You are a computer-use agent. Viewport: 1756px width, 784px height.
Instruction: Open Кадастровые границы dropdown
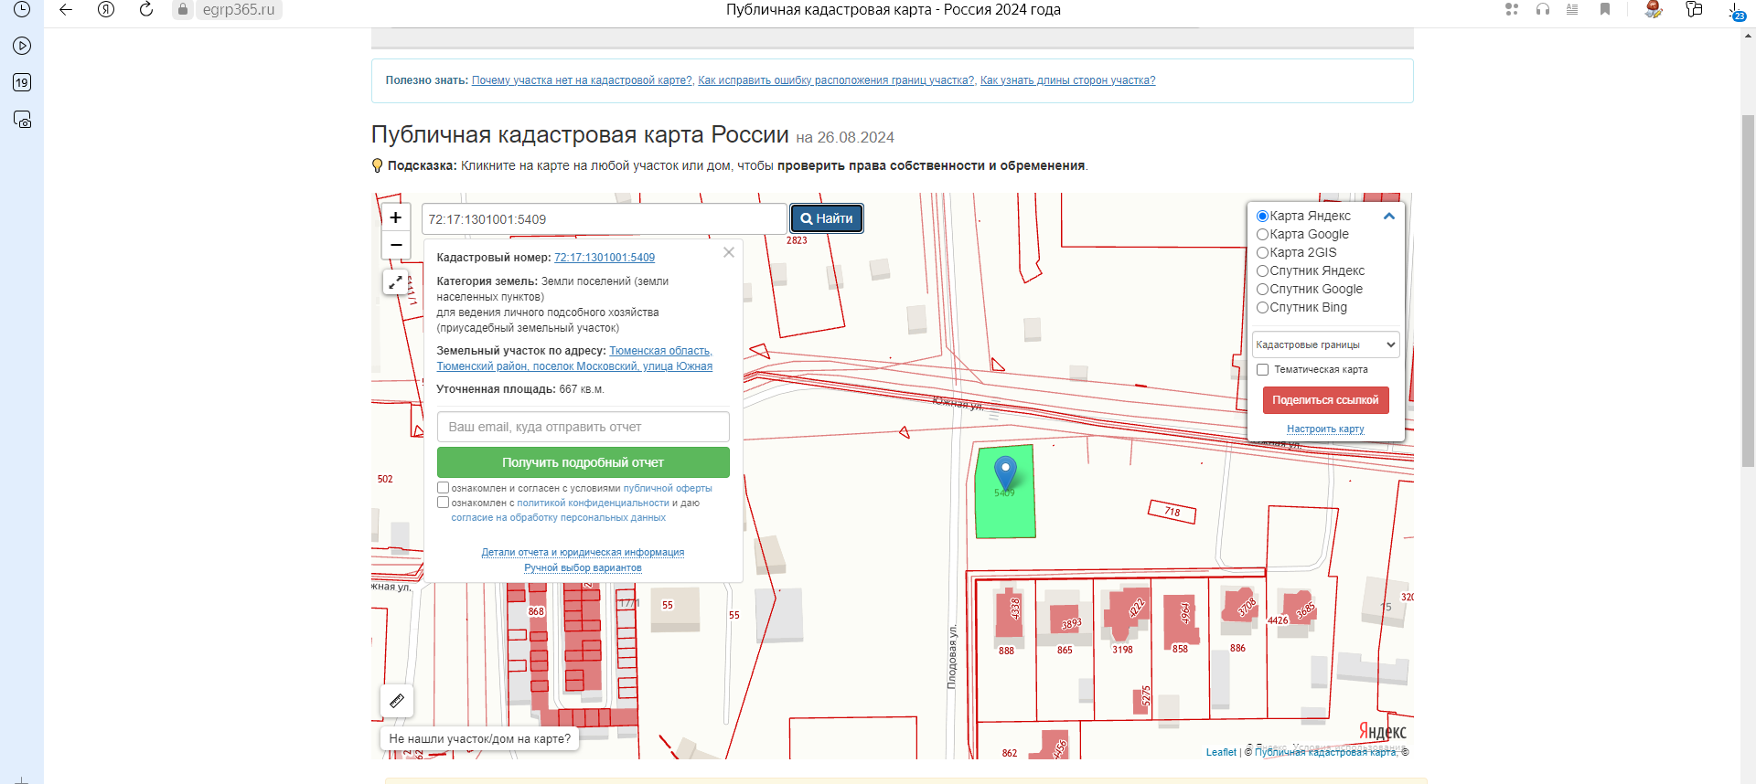[1325, 344]
